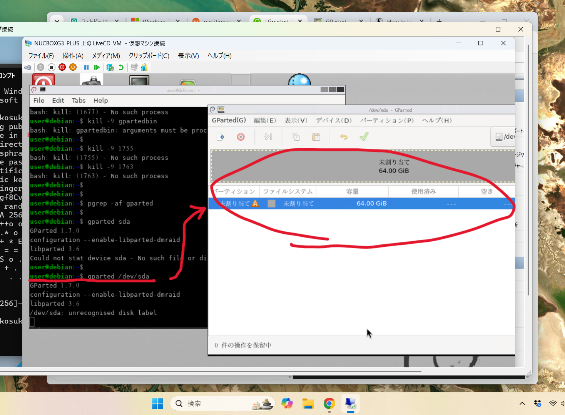This screenshot has width=565, height=415.
Task: Click GParted Undo last operation icon
Action: point(344,137)
